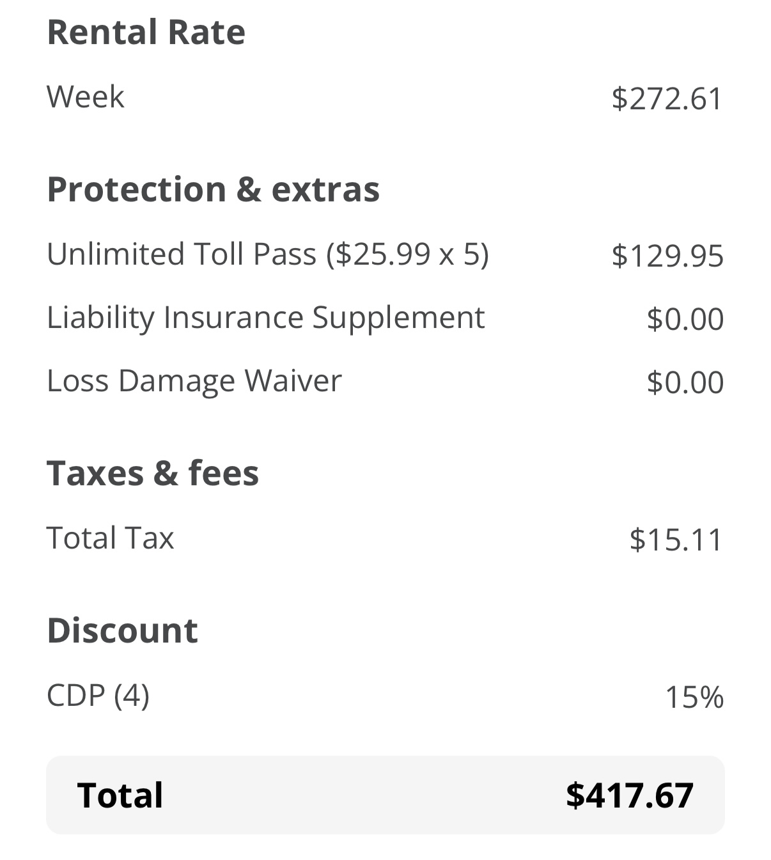
Task: Click the Taxes & fees heading
Action: pos(153,473)
